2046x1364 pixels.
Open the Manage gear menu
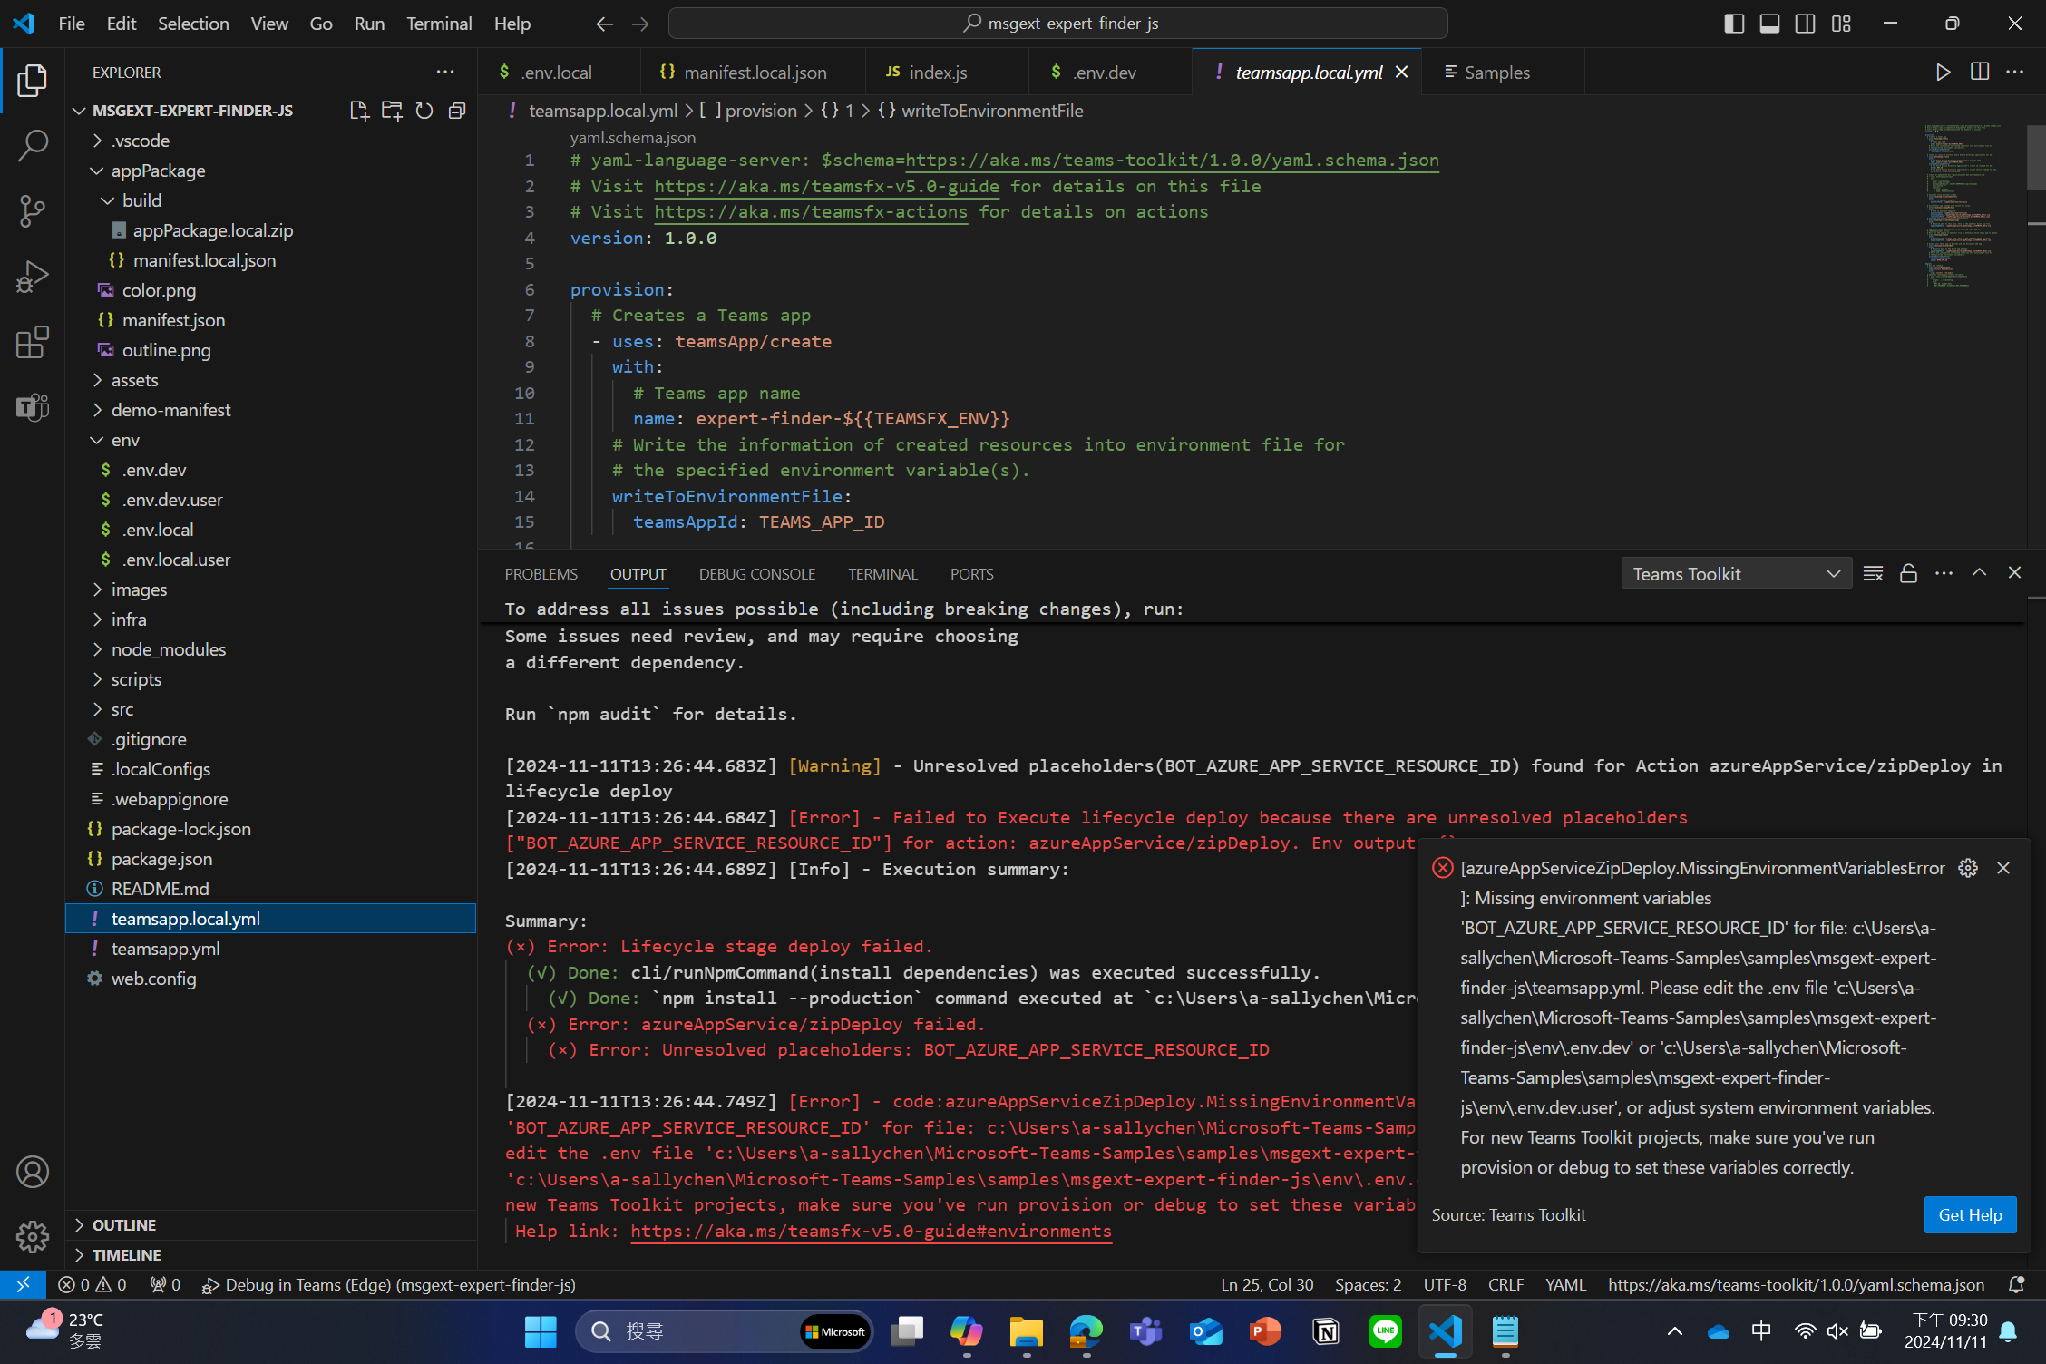32,1236
